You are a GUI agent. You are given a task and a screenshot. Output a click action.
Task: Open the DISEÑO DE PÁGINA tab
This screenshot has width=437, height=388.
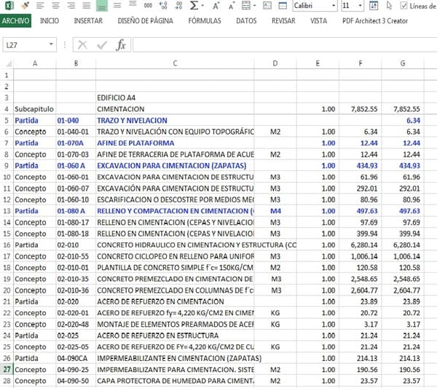(x=146, y=21)
